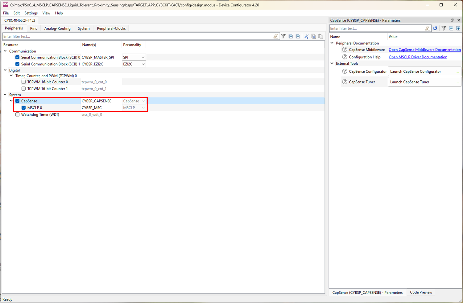Open the View menu

46,13
